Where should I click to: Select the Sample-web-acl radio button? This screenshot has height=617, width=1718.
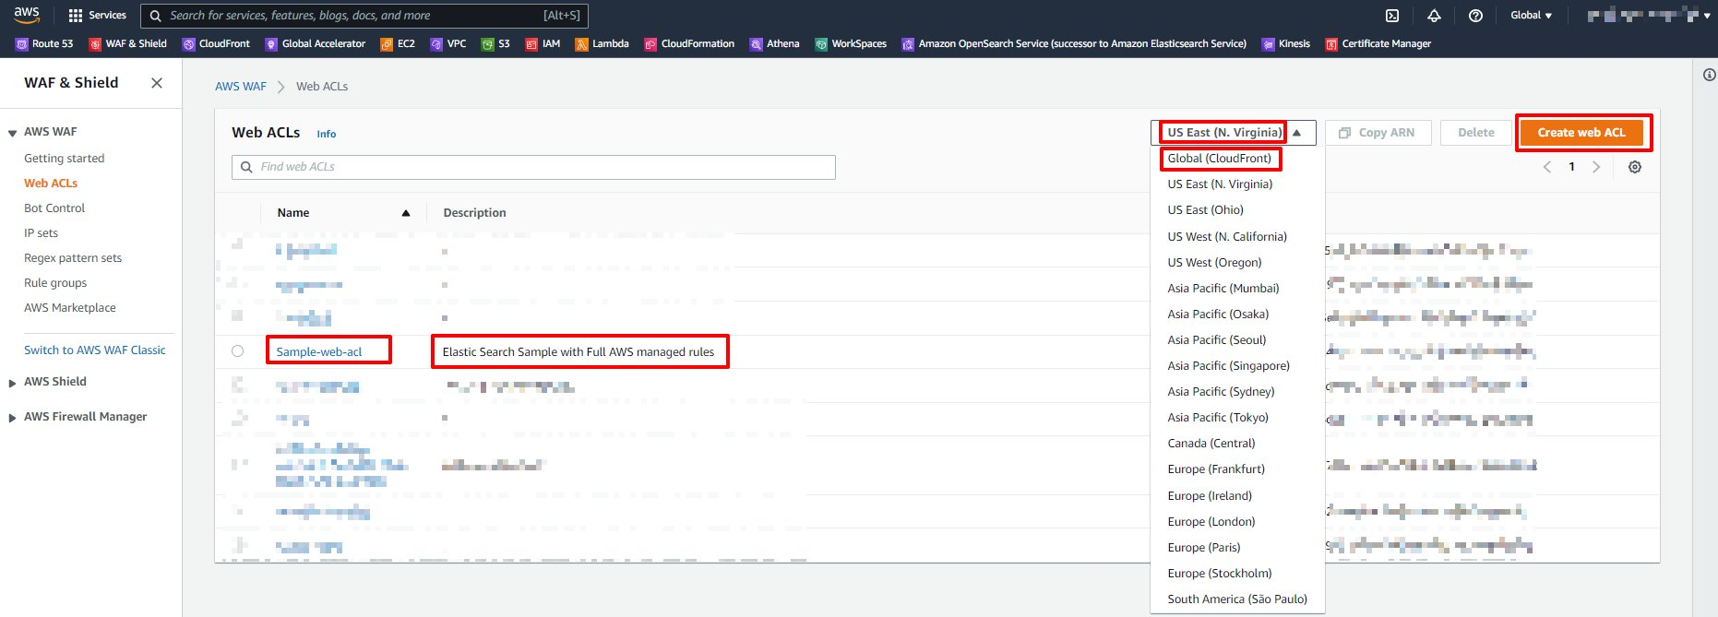coord(238,351)
